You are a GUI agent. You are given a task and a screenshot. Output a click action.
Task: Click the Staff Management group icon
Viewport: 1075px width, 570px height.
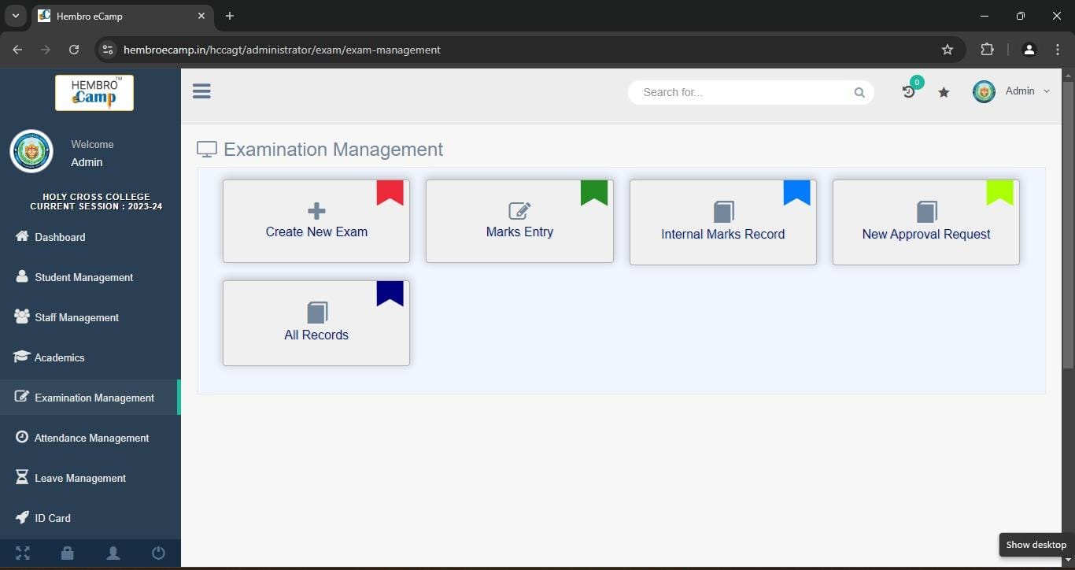[22, 316]
